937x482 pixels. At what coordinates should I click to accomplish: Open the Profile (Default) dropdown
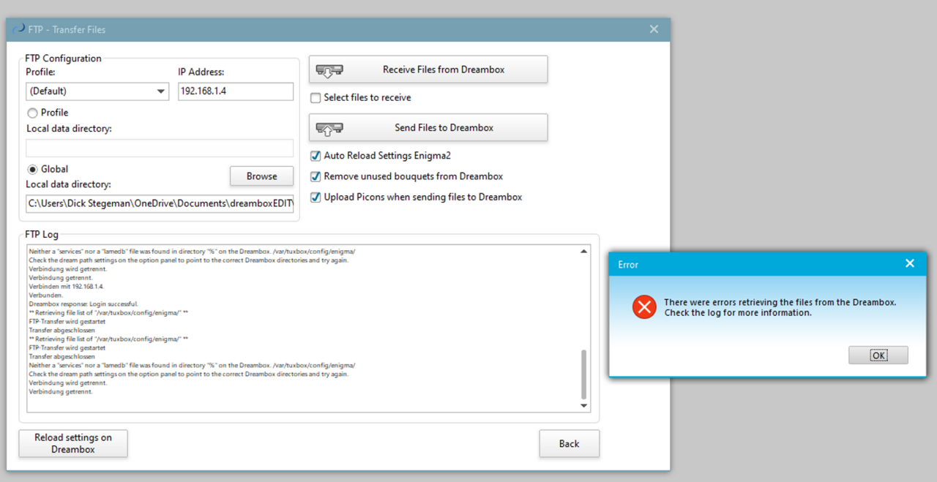(97, 91)
